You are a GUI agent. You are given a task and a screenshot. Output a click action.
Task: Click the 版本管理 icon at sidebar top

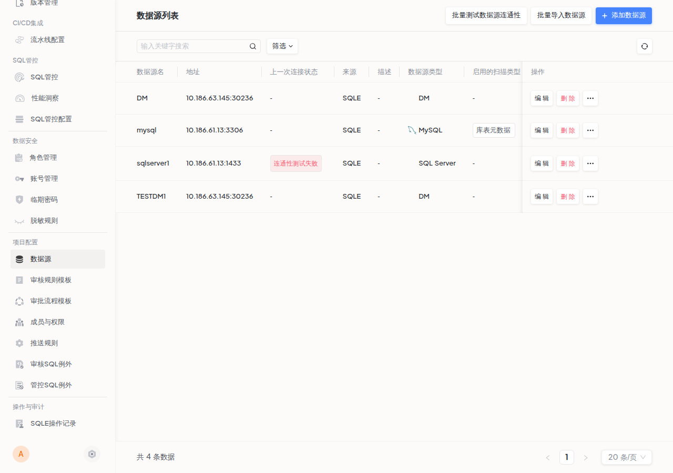click(19, 3)
